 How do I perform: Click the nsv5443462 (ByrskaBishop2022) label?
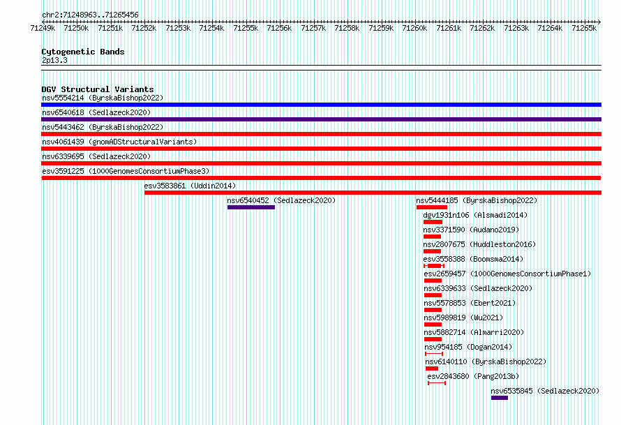click(x=103, y=127)
